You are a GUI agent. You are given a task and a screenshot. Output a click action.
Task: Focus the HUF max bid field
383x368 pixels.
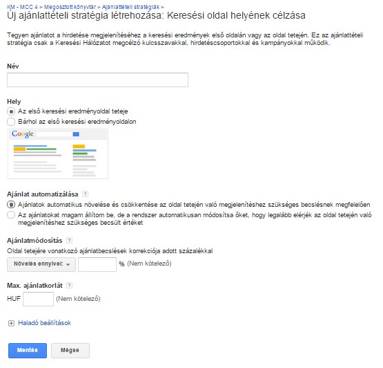pos(38,299)
